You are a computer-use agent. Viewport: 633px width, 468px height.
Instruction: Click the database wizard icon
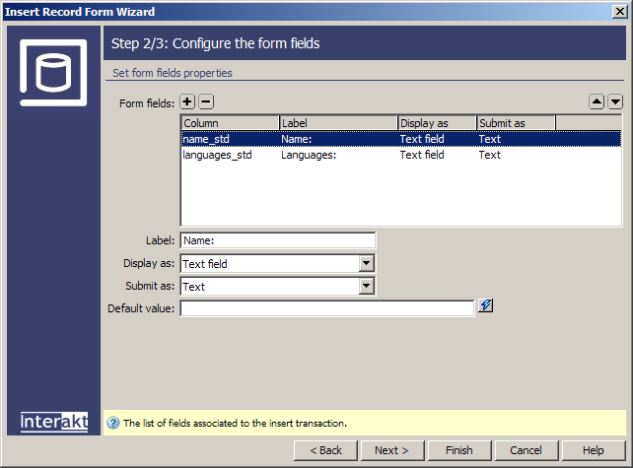tap(54, 72)
